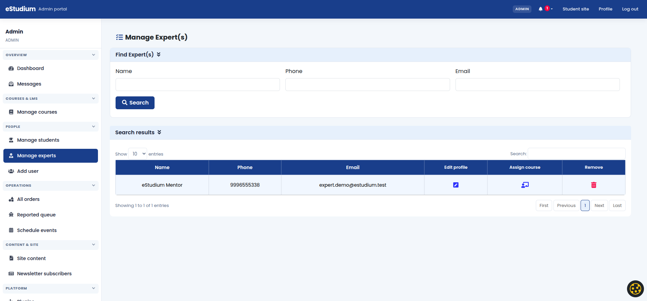Click the eStudium logo
This screenshot has width=647, height=301.
point(20,9)
